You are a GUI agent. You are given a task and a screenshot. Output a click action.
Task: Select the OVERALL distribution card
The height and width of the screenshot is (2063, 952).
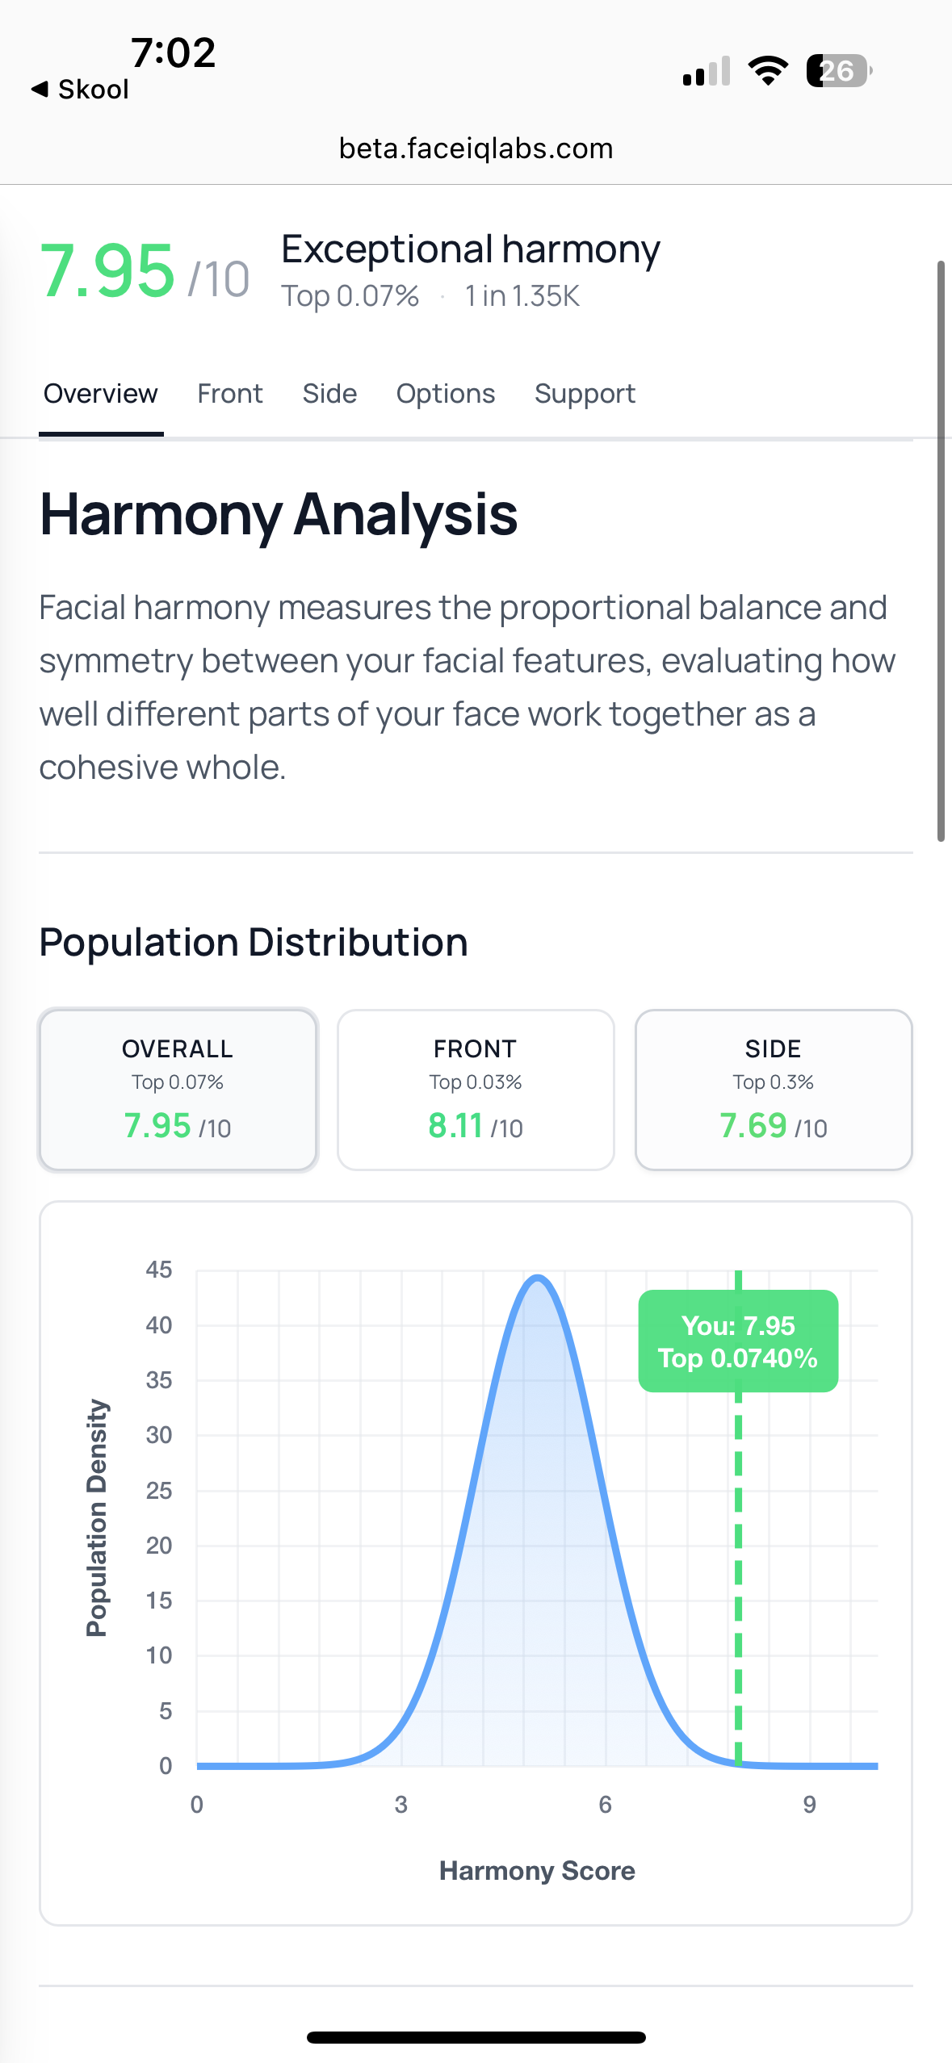[178, 1089]
